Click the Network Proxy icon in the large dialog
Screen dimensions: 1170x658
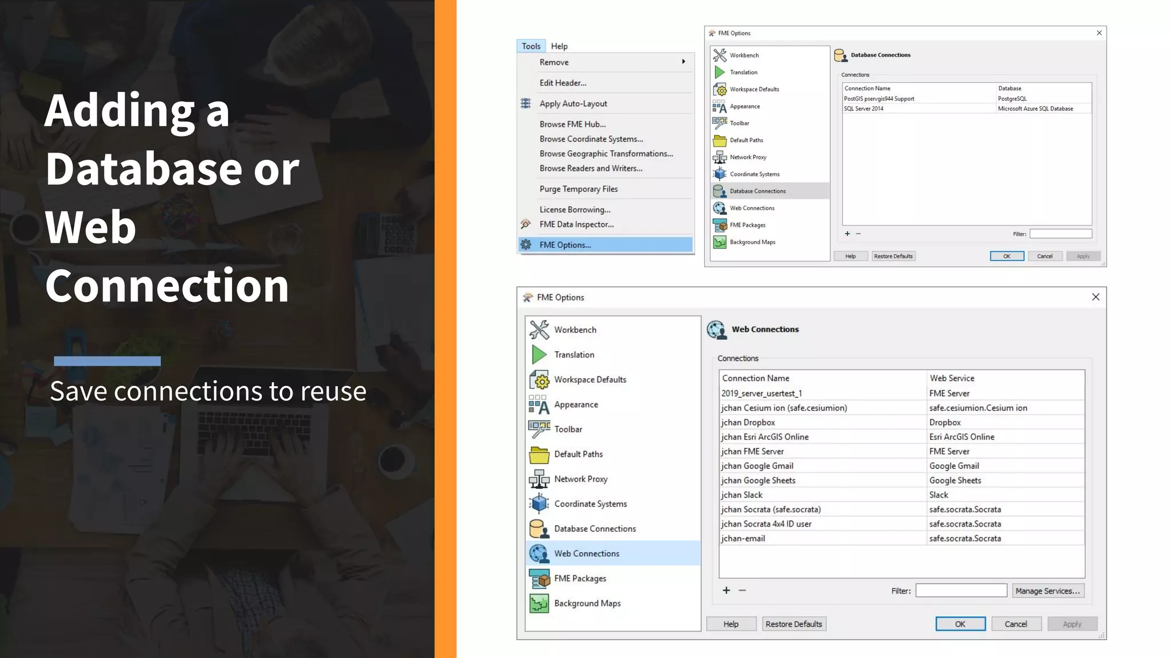pos(539,479)
